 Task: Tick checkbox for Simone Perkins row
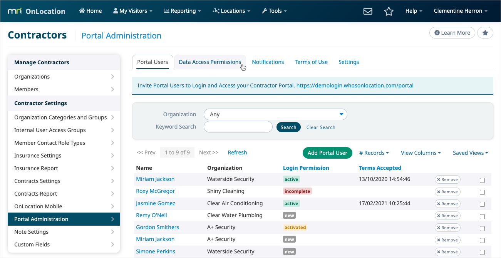click(482, 252)
